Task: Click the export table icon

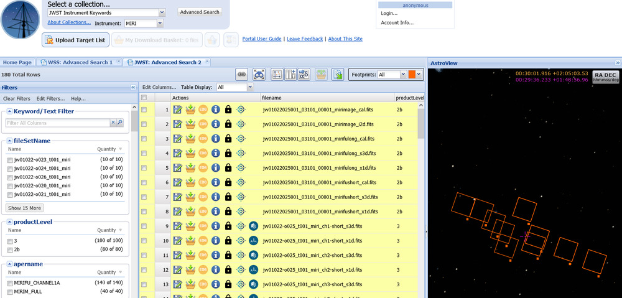Action: 338,75
